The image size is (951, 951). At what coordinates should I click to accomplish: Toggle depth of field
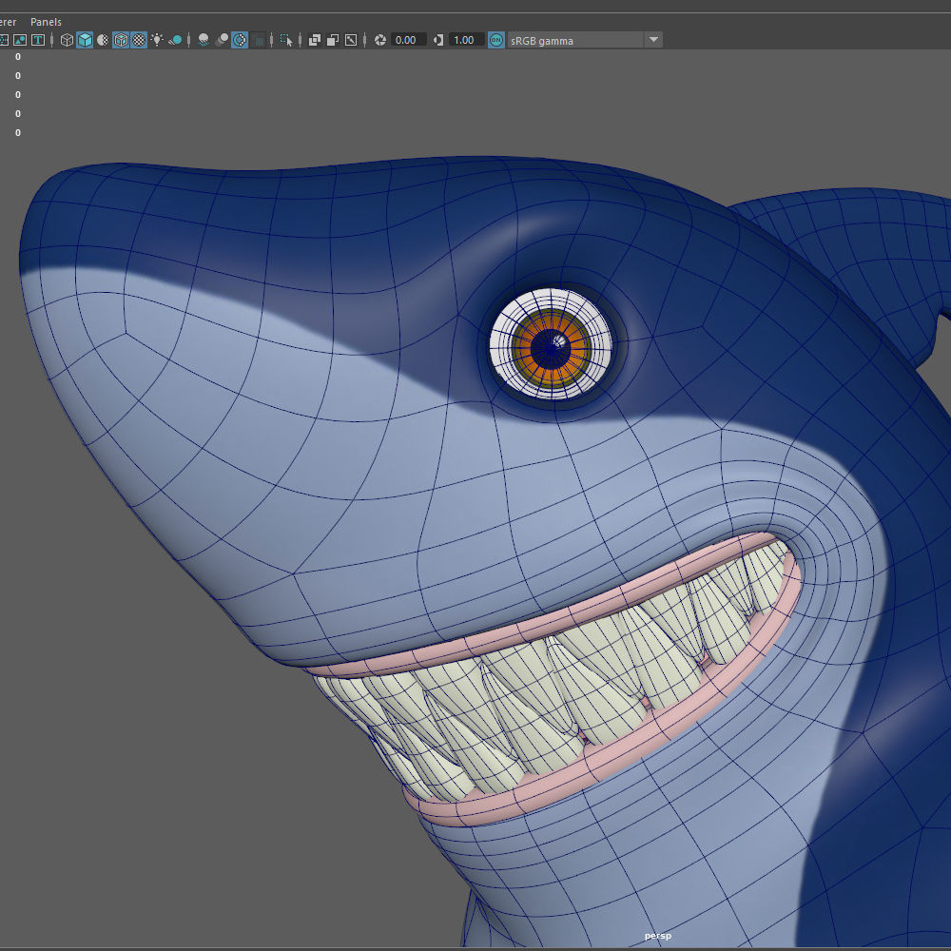point(259,40)
